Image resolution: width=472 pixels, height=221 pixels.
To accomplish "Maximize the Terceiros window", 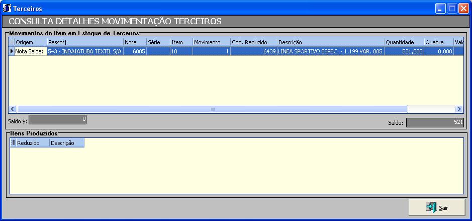I will (x=452, y=8).
